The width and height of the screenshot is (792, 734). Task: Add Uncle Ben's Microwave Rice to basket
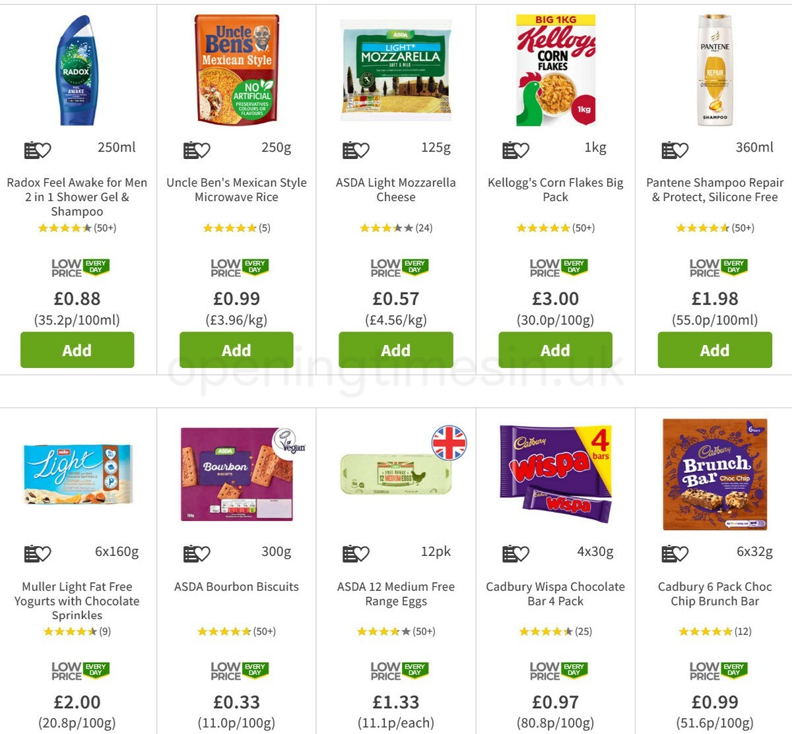(236, 350)
